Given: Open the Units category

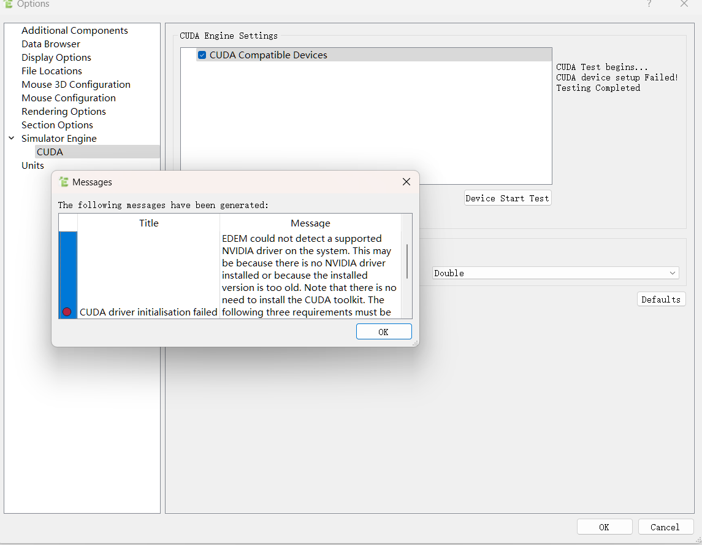Looking at the screenshot, I should pos(32,165).
